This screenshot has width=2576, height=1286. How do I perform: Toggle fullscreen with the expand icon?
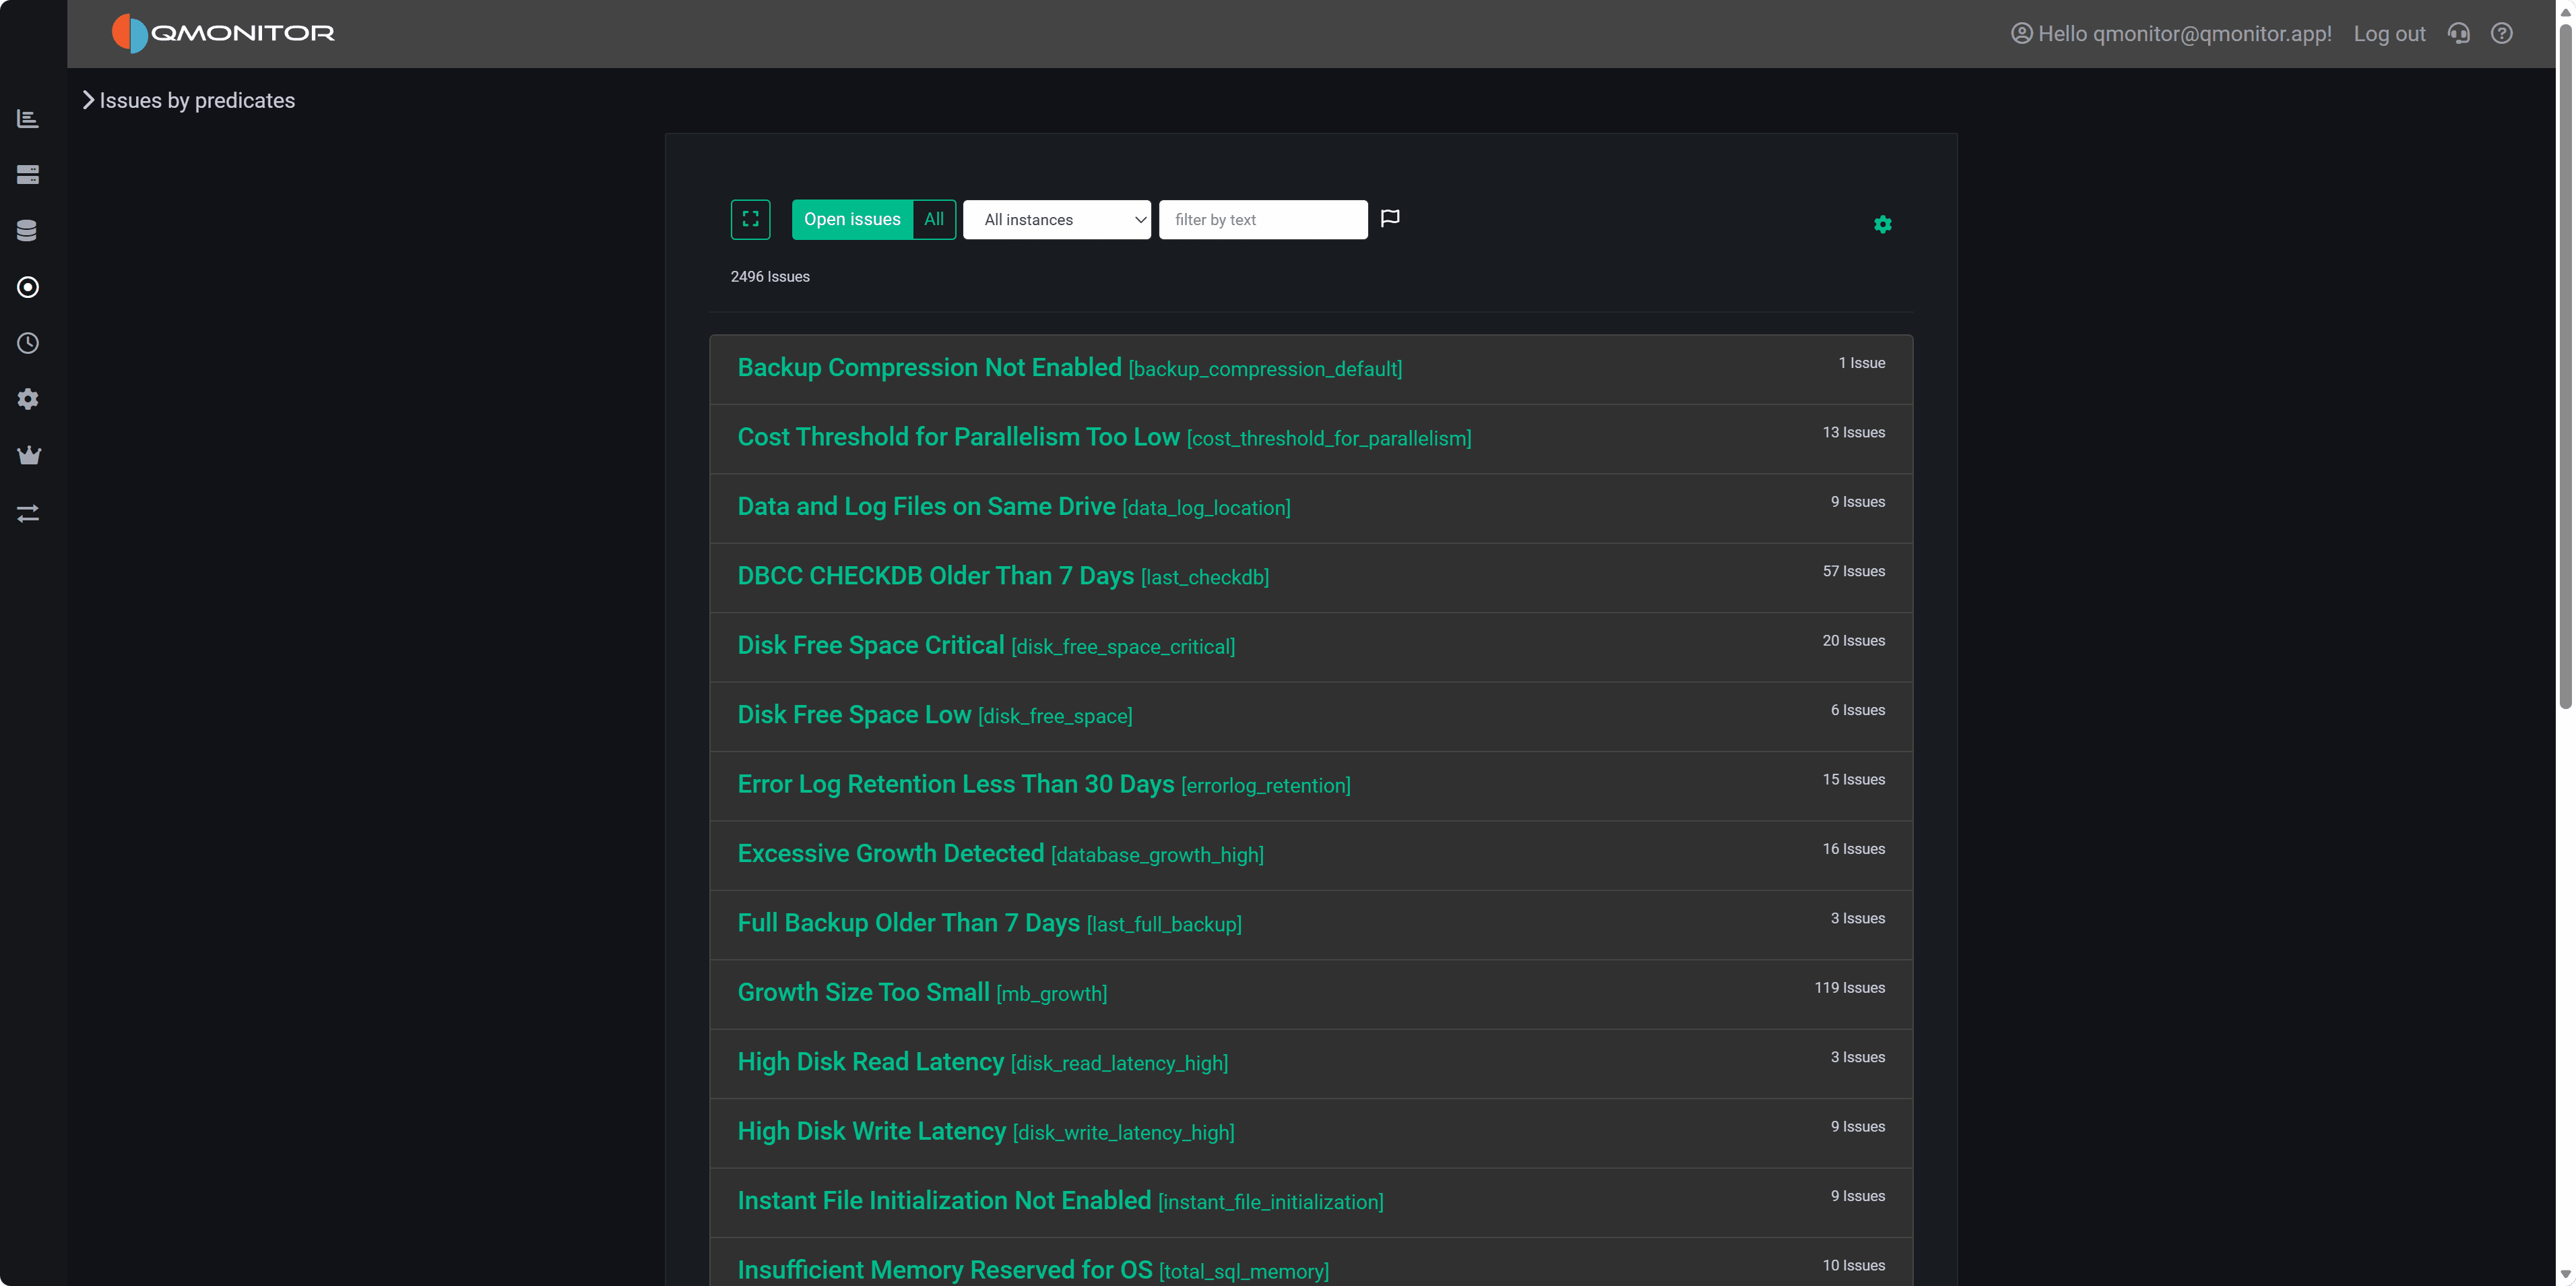coord(751,219)
